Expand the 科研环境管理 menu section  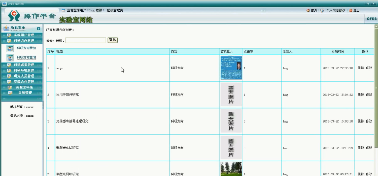[21, 70]
